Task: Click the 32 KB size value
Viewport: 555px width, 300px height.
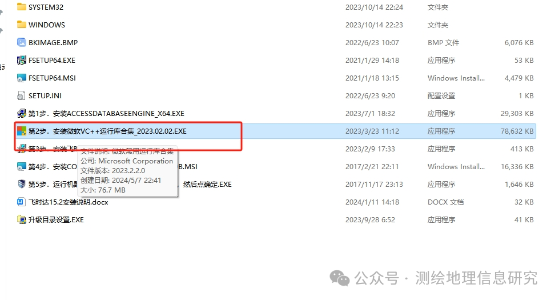Action: [x=524, y=202]
